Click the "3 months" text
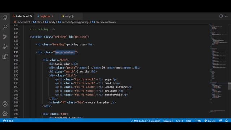 (x=83, y=71)
